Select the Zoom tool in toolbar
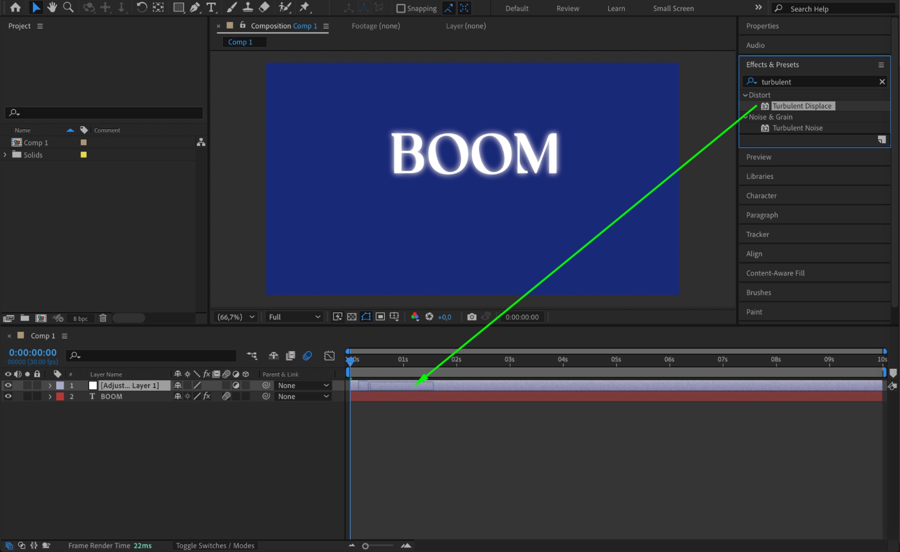Screen dimensions: 900x552 coord(68,7)
